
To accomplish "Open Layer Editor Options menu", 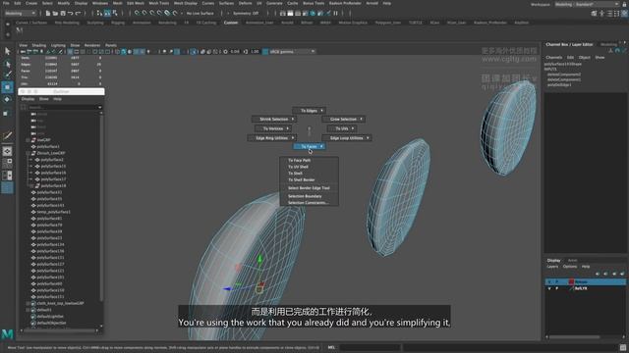I will [570, 267].
